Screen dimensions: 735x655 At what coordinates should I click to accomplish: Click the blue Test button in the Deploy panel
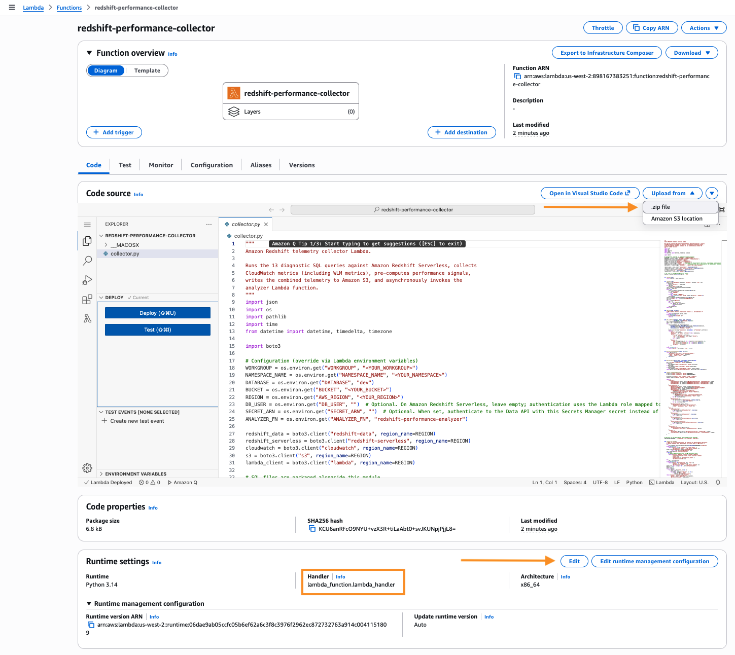pos(158,330)
